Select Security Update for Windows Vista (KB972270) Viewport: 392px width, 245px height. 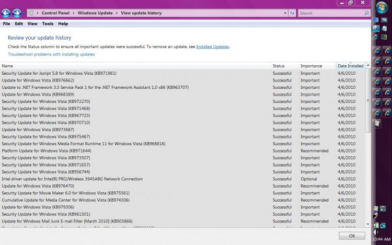pos(183,101)
